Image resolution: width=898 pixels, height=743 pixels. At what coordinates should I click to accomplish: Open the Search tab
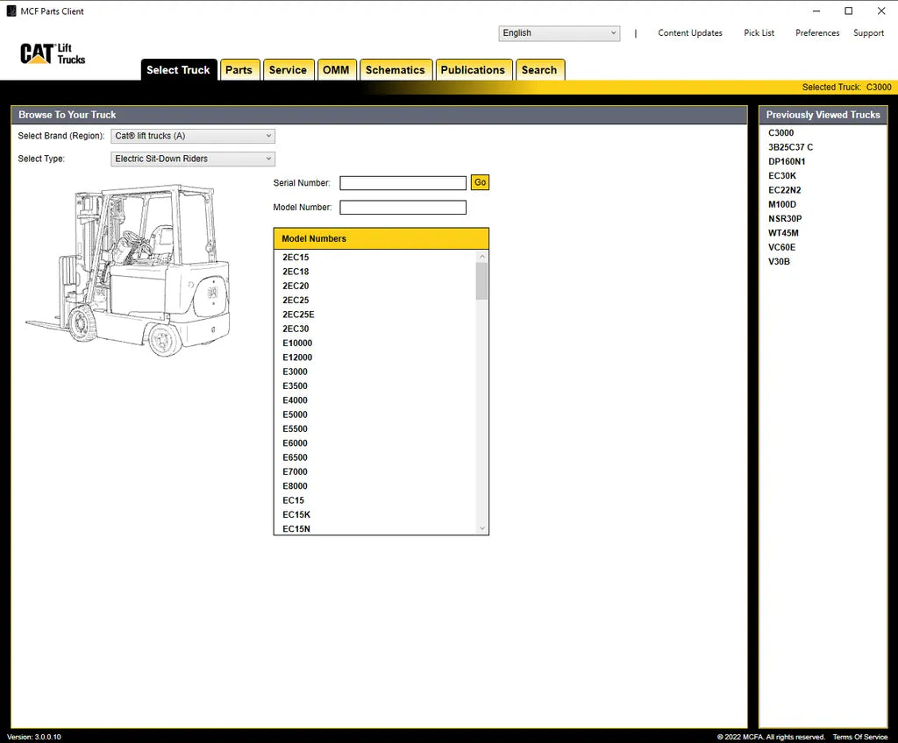point(539,69)
